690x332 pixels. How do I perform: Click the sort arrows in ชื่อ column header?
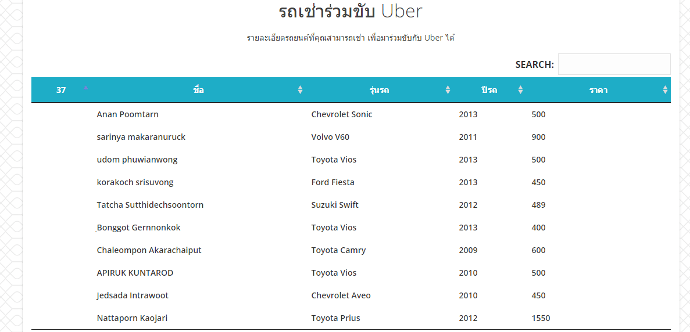300,90
